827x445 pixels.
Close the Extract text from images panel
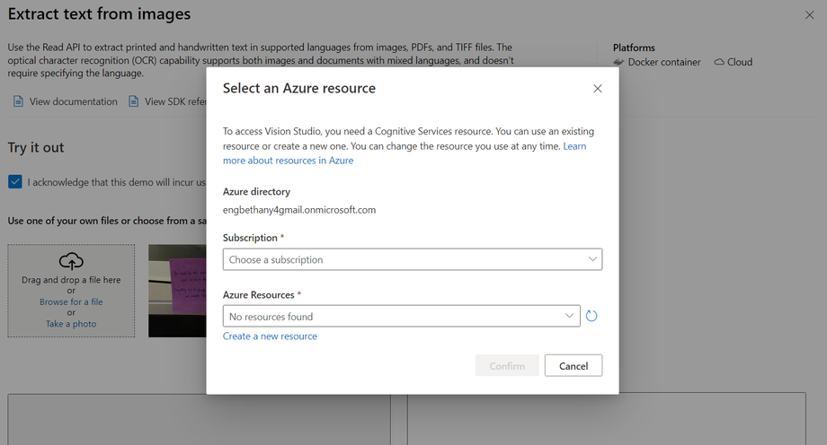809,15
